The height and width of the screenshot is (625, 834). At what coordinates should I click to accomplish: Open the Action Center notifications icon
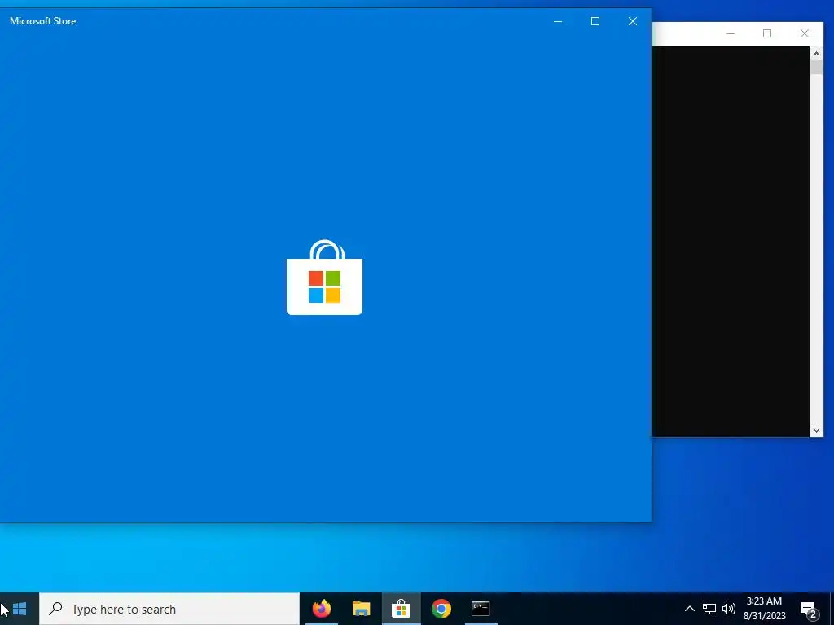809,609
